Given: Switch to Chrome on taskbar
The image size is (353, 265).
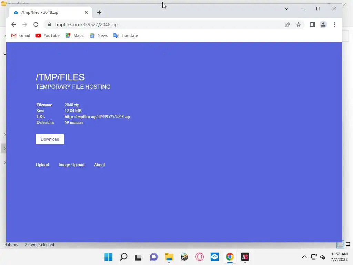Looking at the screenshot, I should point(230,257).
